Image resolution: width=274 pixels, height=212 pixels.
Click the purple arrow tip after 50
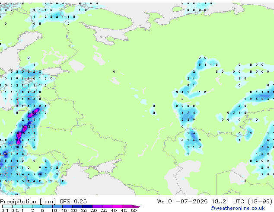[137, 206]
